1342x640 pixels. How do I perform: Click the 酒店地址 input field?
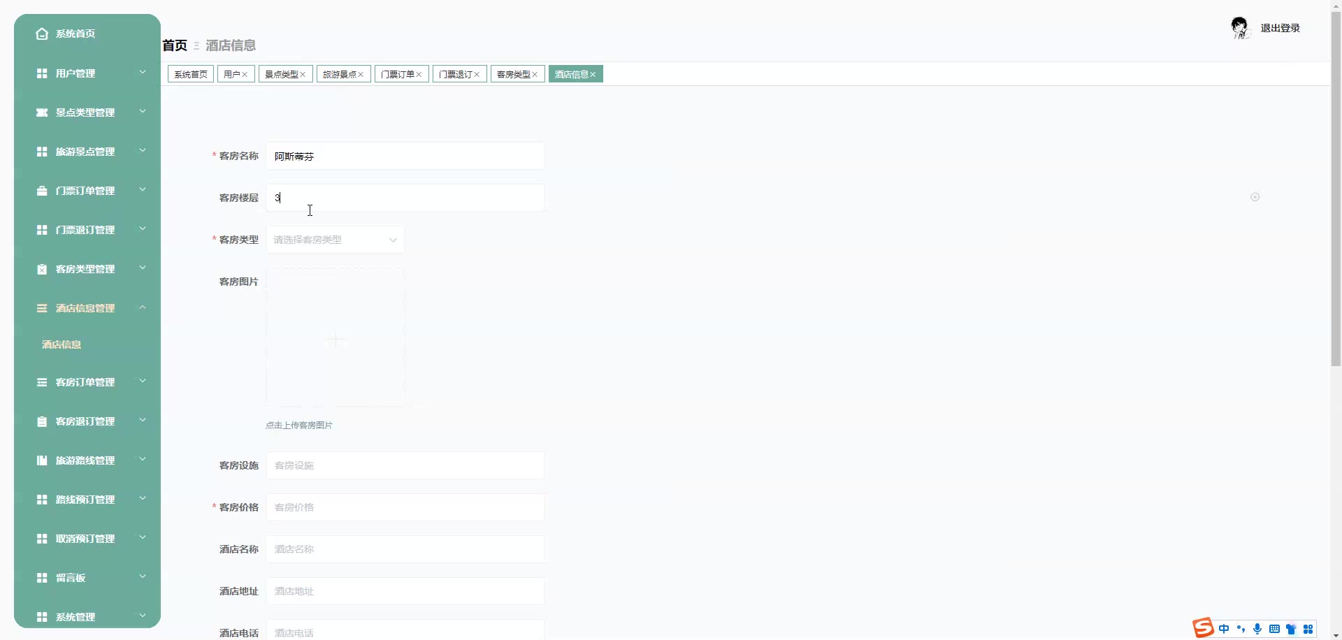[405, 591]
